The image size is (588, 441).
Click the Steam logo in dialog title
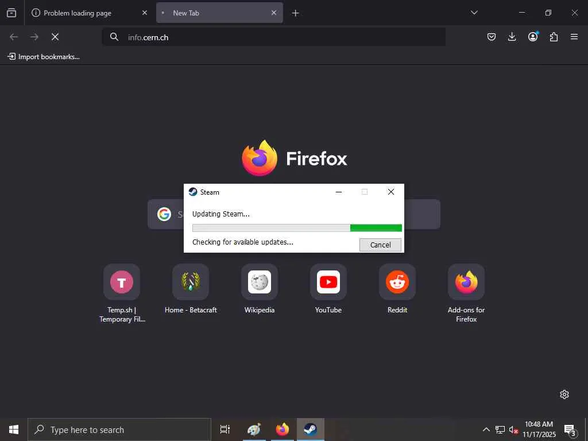[193, 192]
